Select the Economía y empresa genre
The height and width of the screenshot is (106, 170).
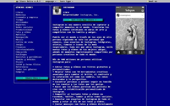pyautogui.click(x=27, y=17)
